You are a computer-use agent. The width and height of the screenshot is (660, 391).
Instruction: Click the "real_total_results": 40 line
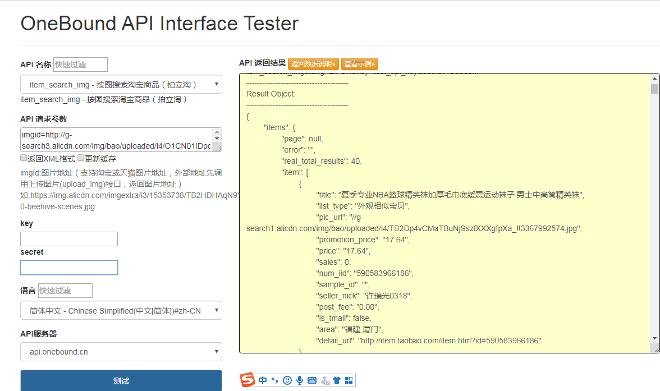click(322, 161)
